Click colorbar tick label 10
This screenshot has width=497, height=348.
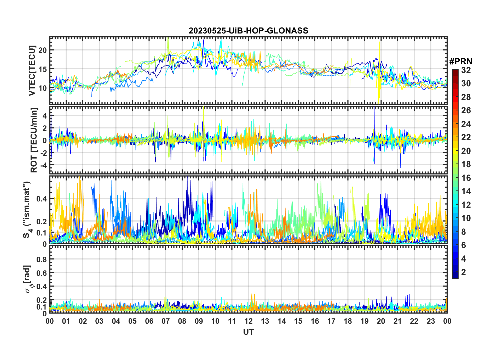click(x=466, y=218)
